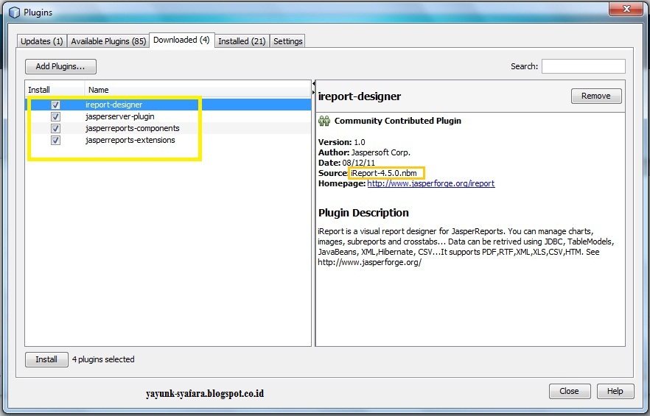Select the ireport-designer row
This screenshot has height=416, width=650.
click(168, 105)
